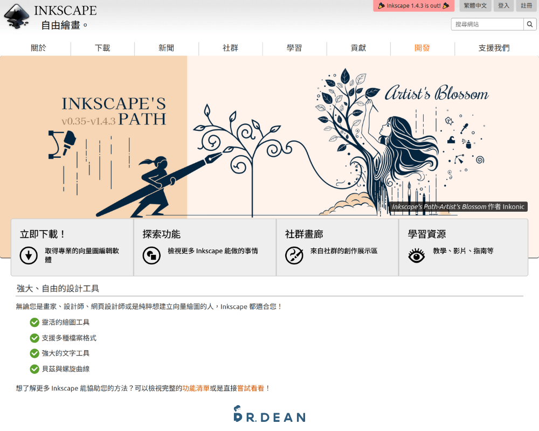Viewport: 539px width, 431px height.
Task: Click the 靈活的繪圖工具 list item
Action: pyautogui.click(x=66, y=322)
